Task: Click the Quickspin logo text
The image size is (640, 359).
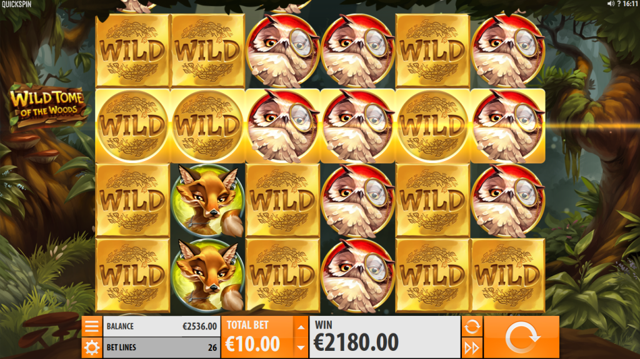Action: point(16,4)
